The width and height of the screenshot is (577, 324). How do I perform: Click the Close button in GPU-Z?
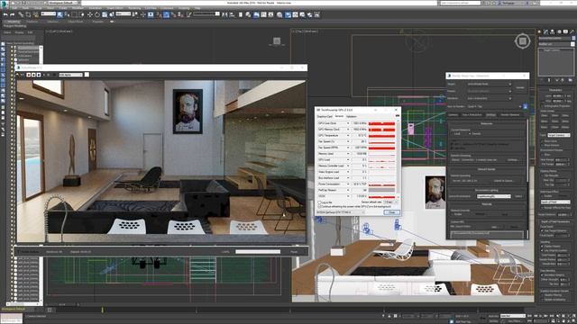pyautogui.click(x=391, y=212)
